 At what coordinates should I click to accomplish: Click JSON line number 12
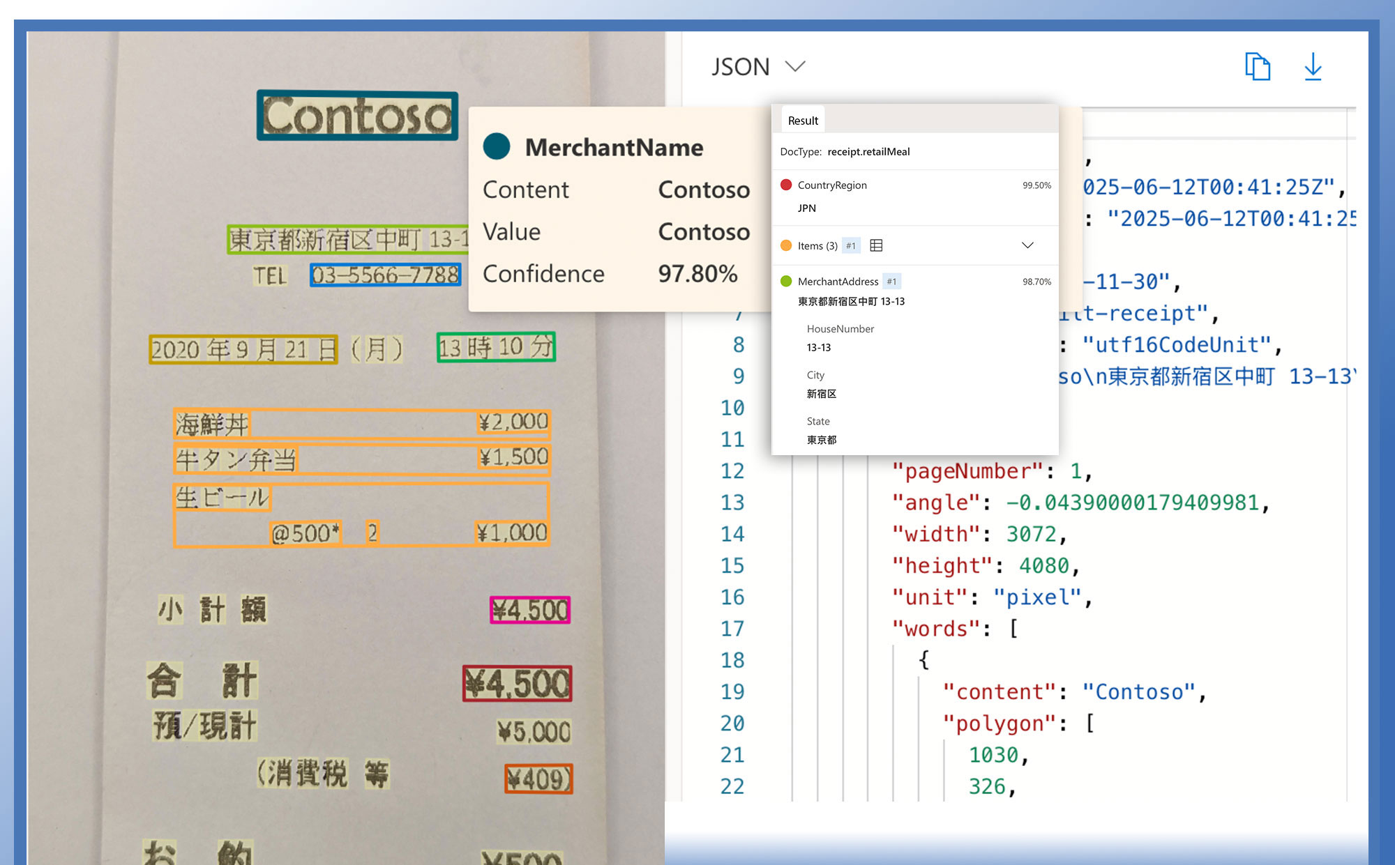(732, 470)
